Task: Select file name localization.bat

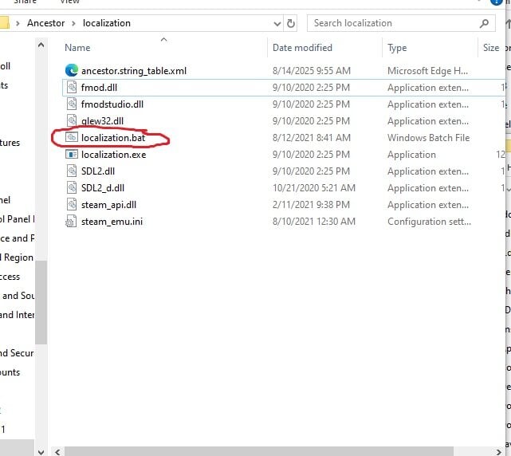Action: pyautogui.click(x=113, y=138)
